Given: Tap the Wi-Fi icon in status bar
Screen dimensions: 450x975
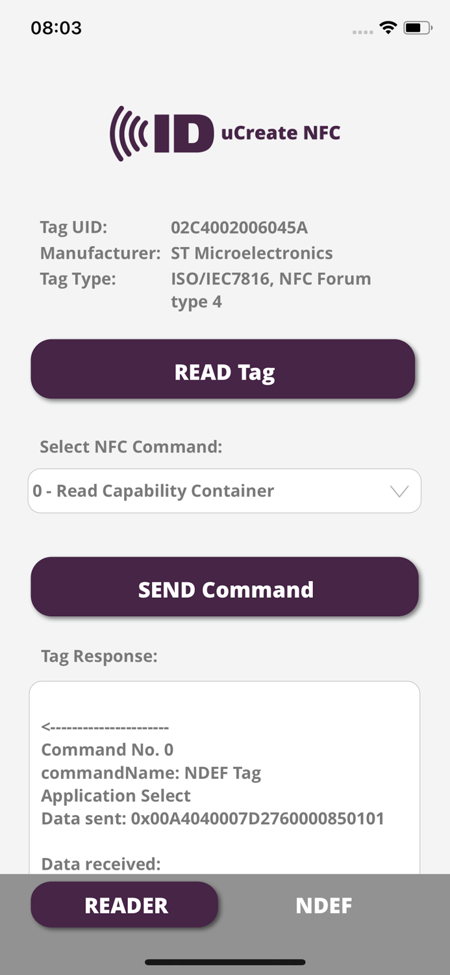Looking at the screenshot, I should click(388, 27).
